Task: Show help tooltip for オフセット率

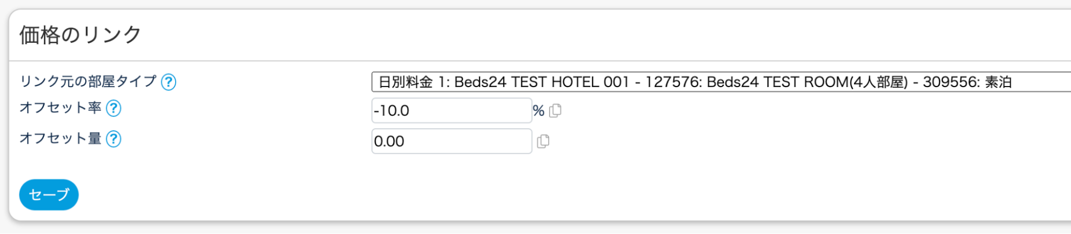Action: (x=114, y=108)
